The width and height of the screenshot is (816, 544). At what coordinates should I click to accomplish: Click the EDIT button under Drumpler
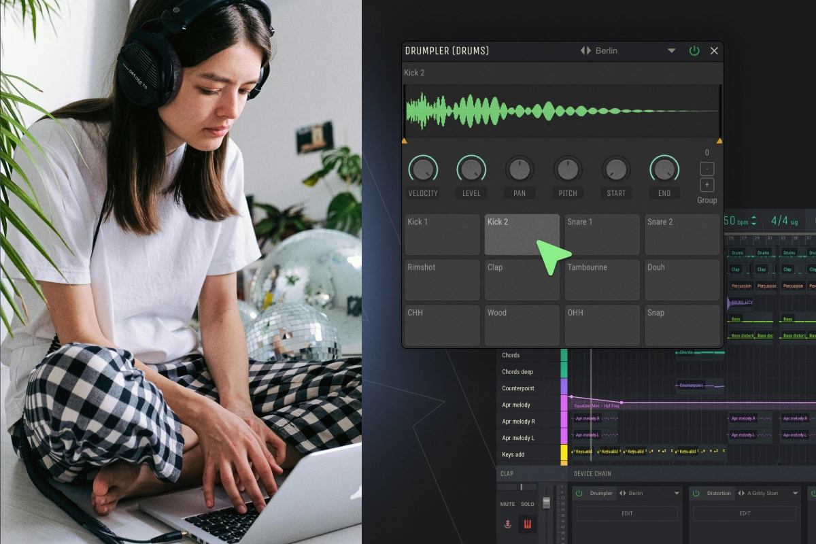(x=627, y=513)
